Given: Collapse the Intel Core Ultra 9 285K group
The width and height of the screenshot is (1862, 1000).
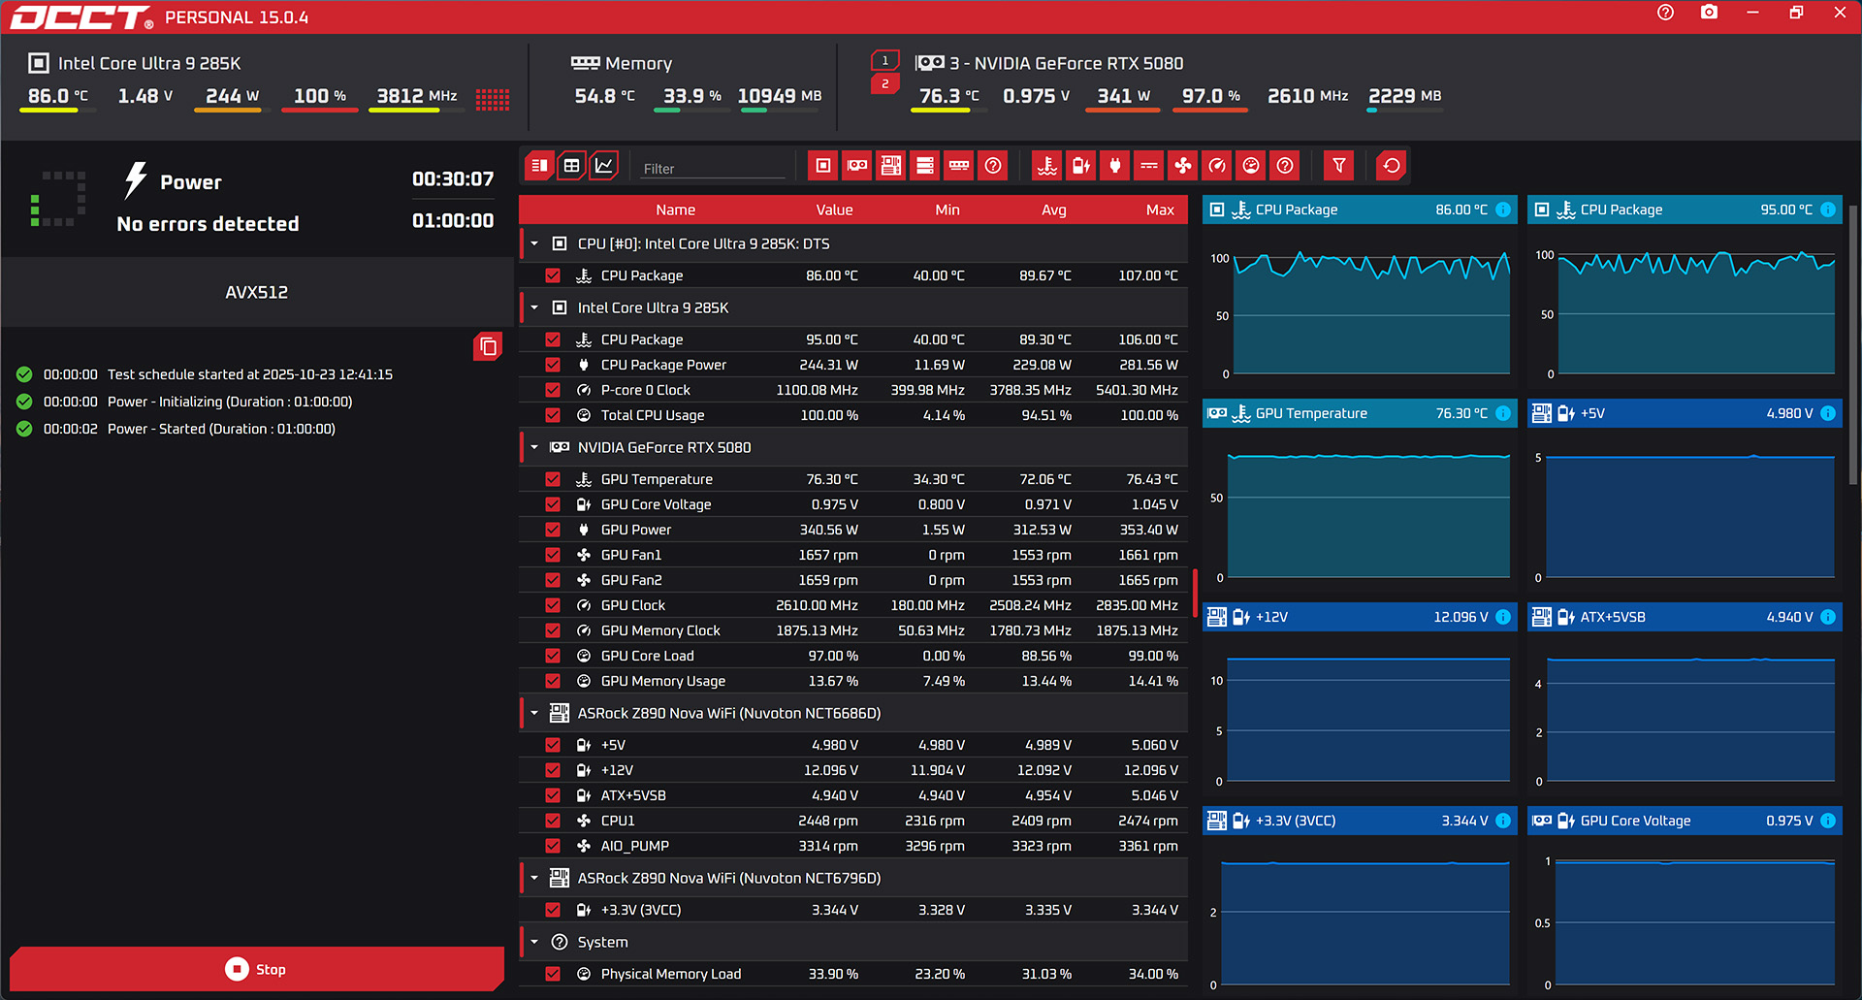Looking at the screenshot, I should tap(534, 307).
